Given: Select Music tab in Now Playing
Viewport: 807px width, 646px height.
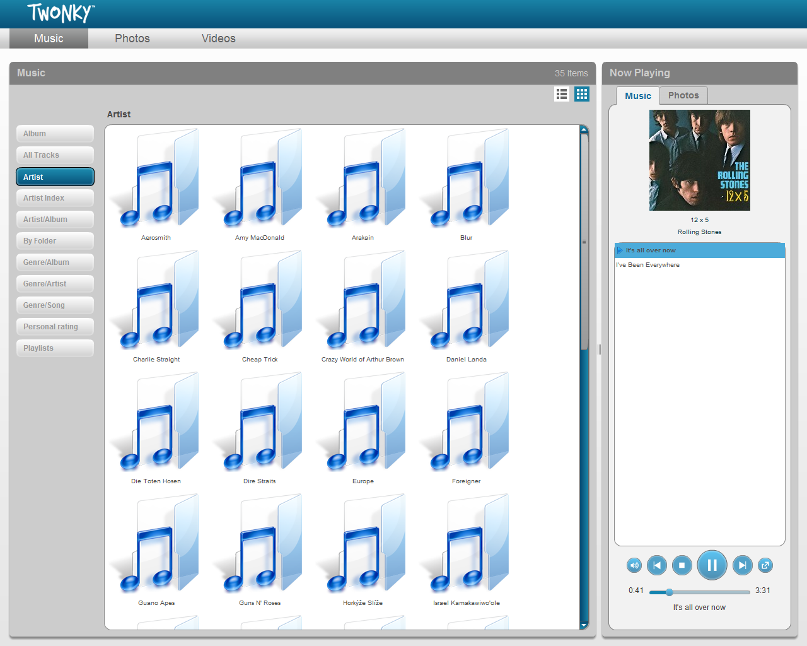Looking at the screenshot, I should click(638, 96).
